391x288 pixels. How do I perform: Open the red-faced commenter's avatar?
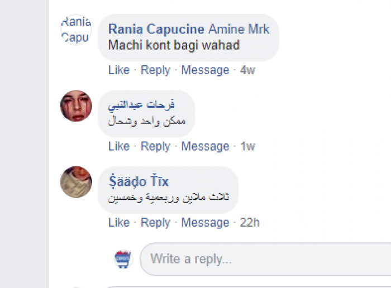click(x=76, y=105)
